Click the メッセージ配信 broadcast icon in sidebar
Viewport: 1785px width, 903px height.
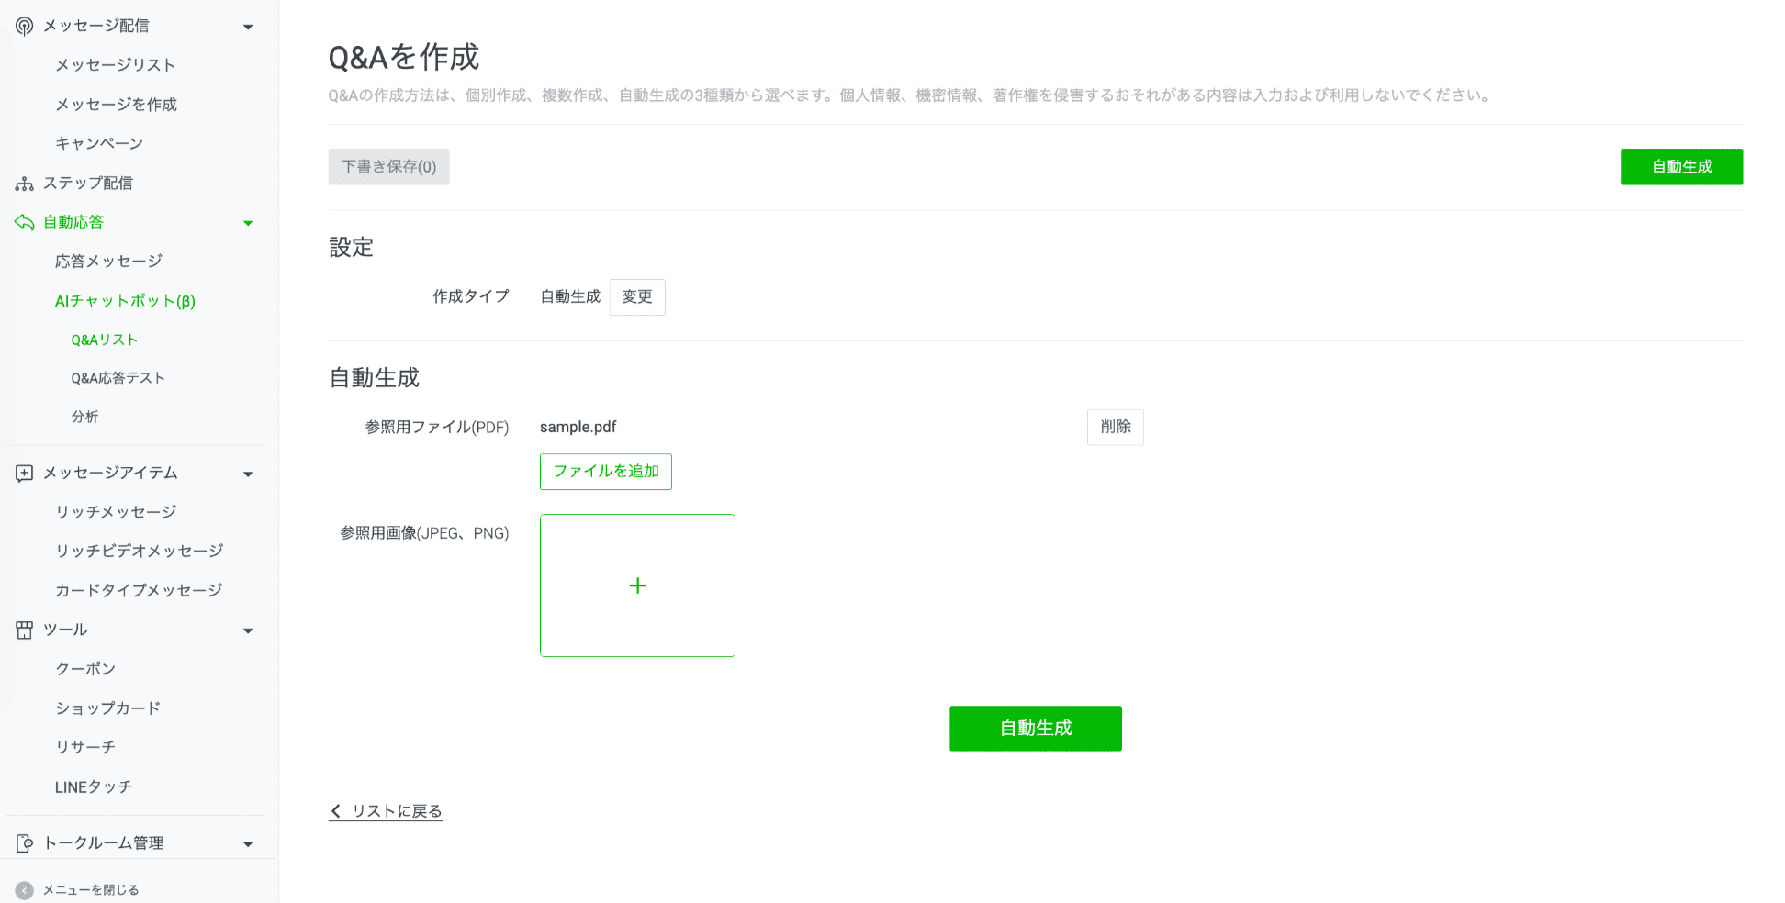(x=23, y=25)
